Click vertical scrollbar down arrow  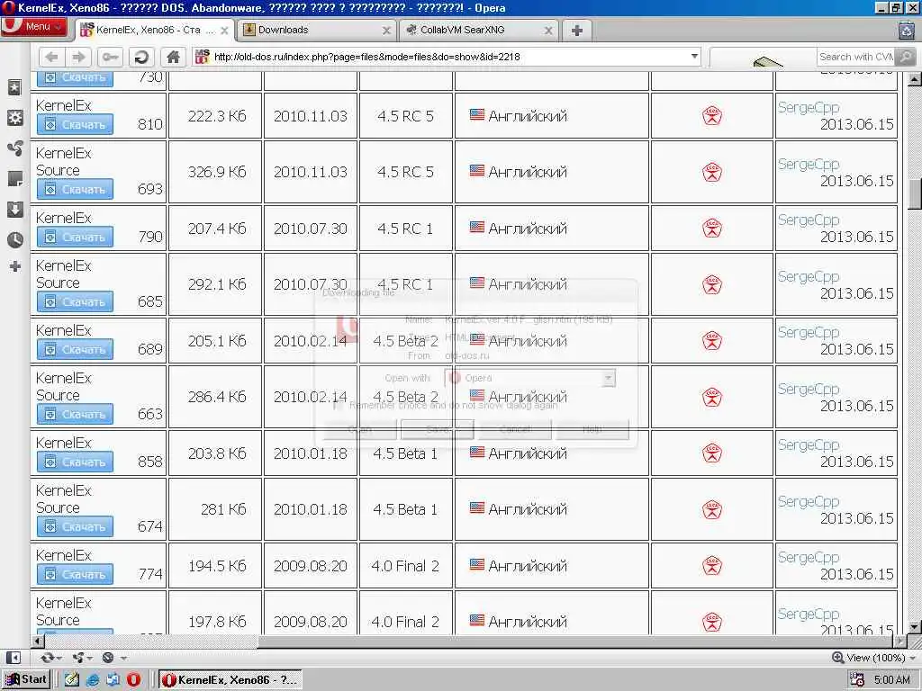[915, 627]
